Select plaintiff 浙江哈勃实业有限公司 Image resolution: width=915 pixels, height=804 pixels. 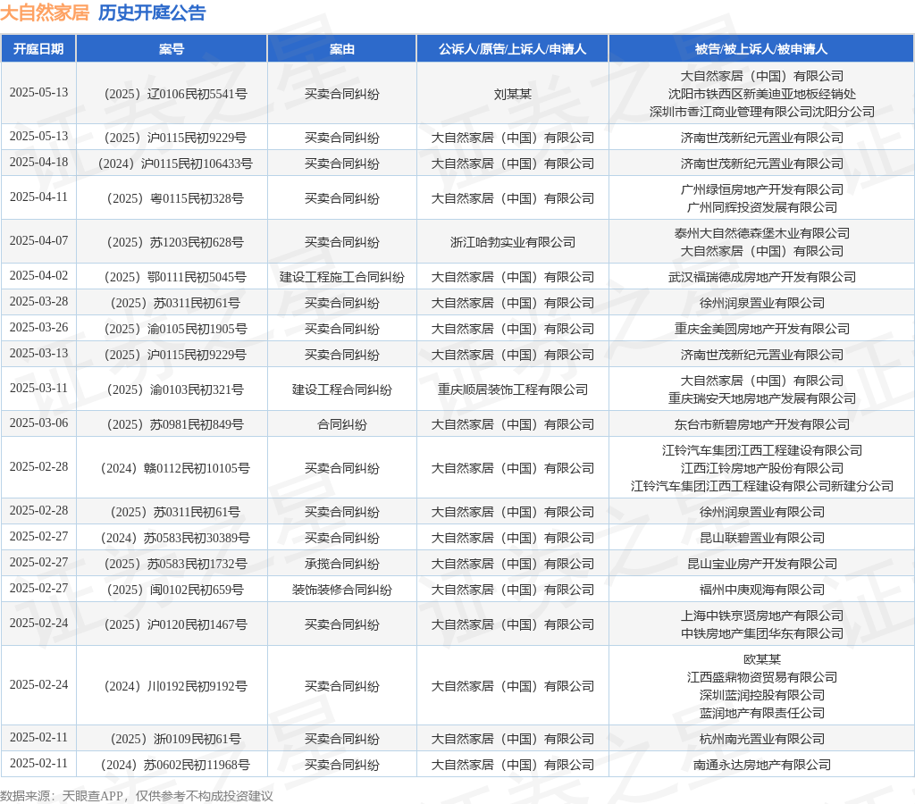(512, 242)
